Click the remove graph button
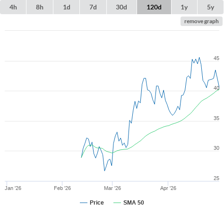Viewport: 224px width, 215px height. (x=201, y=21)
